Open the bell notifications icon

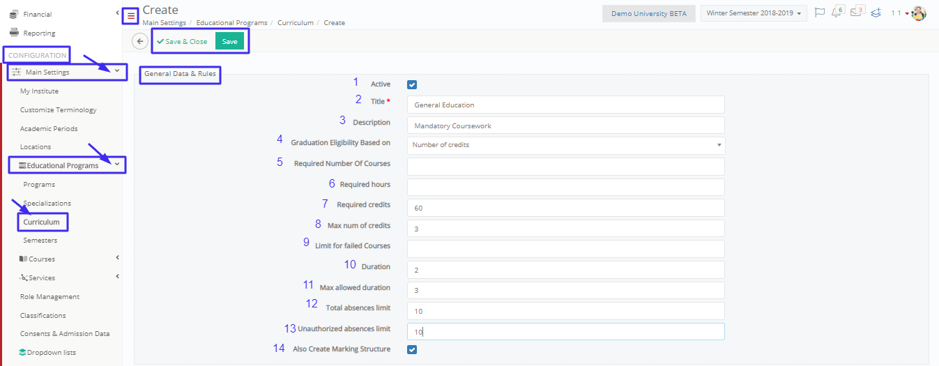[x=837, y=13]
